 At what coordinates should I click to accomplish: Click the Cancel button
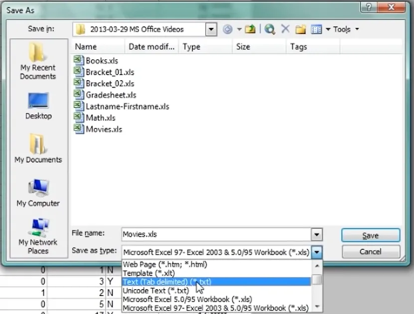click(x=370, y=252)
